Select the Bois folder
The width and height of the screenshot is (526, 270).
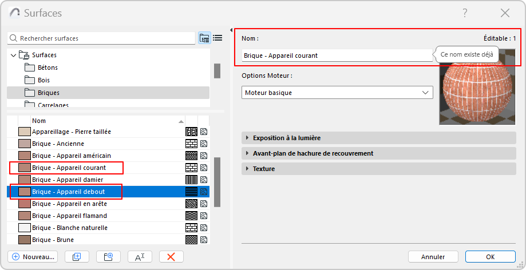[43, 80]
